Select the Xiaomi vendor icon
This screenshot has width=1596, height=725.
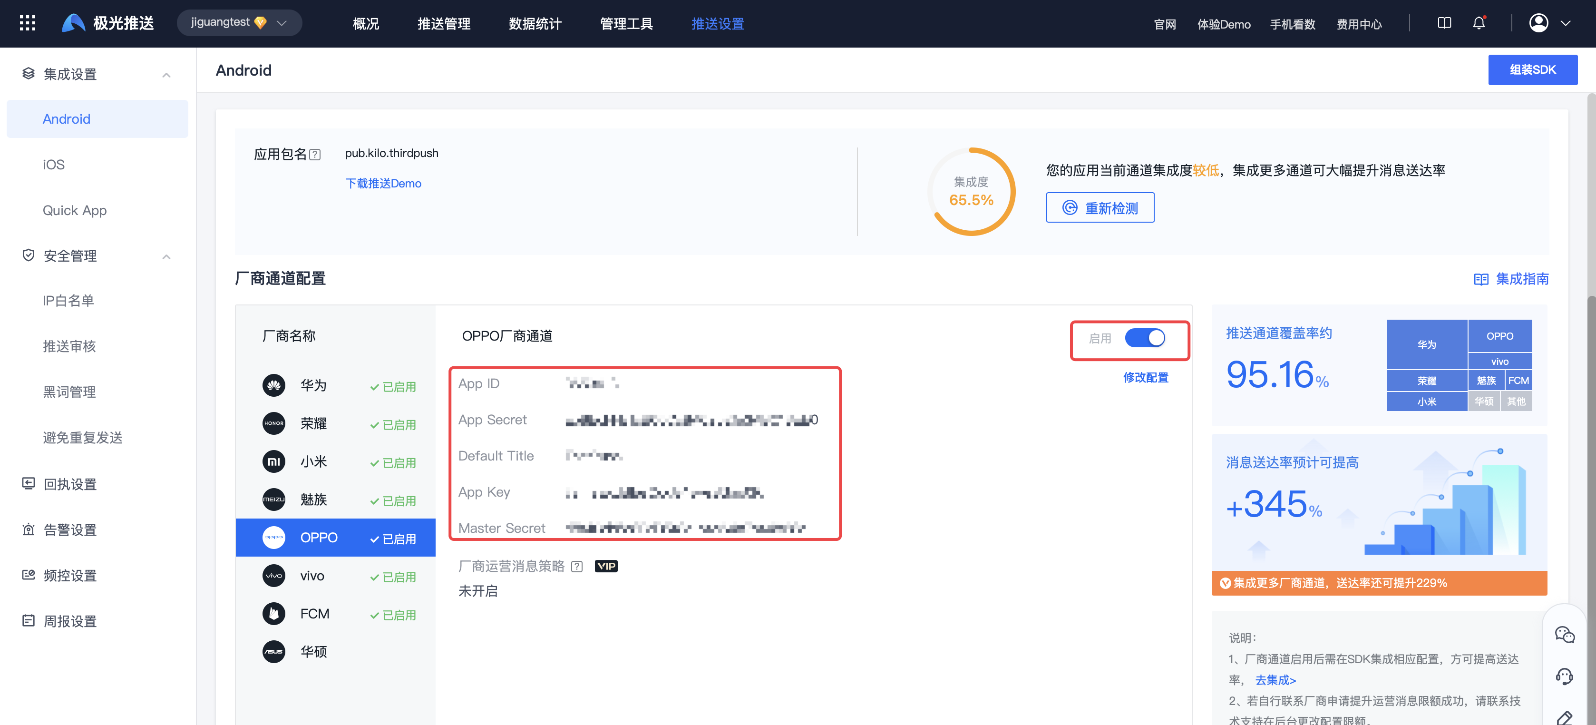coord(274,461)
